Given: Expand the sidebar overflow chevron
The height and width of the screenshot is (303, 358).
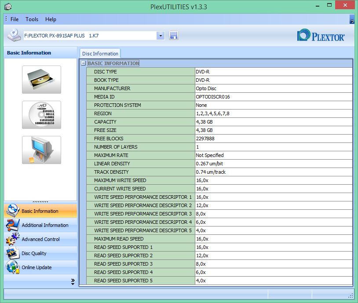Looking at the screenshot, I should 73,281.
